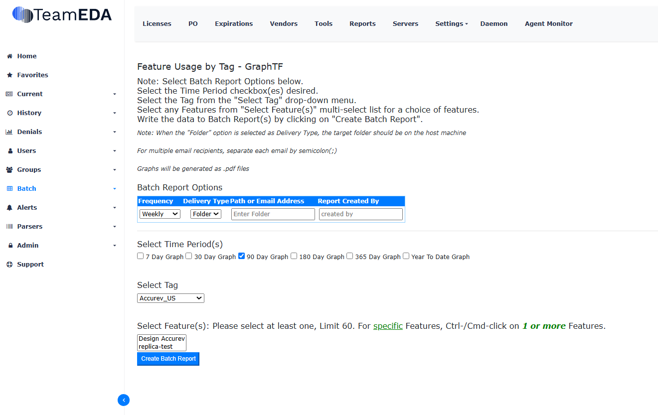Click the Batch table icon
Viewport: 658px width, 415px height.
[x=9, y=189]
